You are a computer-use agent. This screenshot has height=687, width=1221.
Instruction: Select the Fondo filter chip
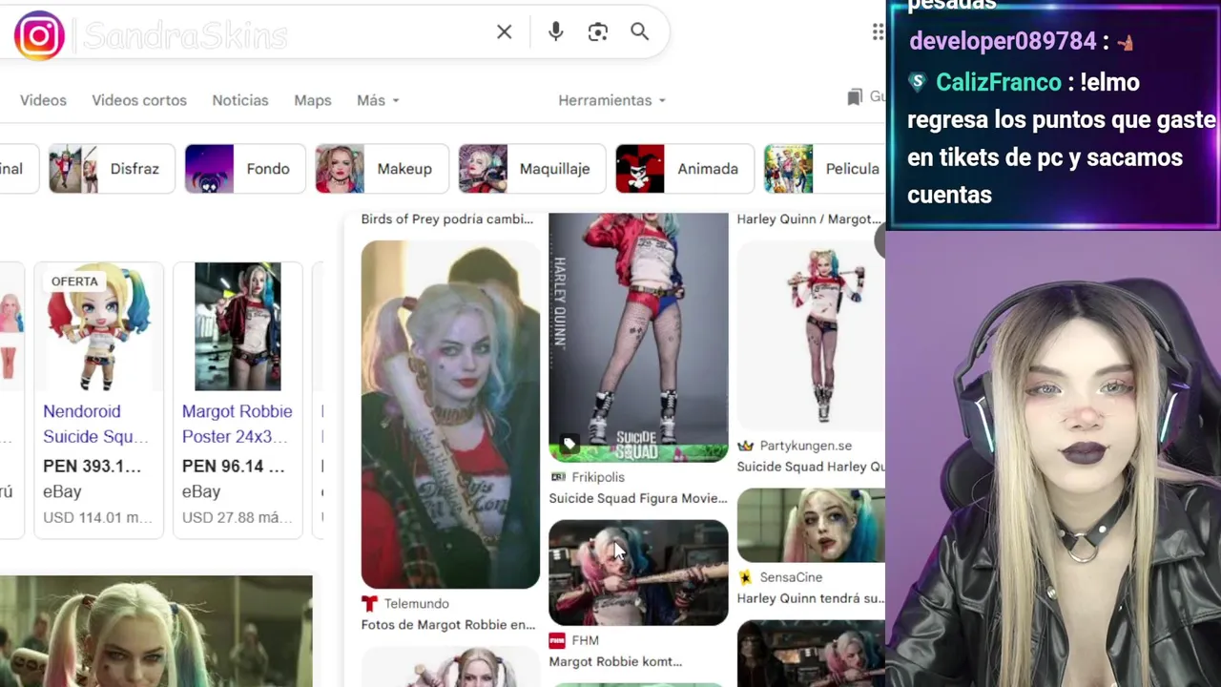click(244, 169)
